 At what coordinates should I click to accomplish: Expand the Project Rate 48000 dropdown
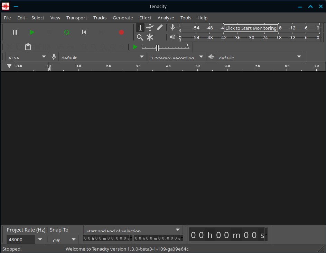tap(40, 239)
